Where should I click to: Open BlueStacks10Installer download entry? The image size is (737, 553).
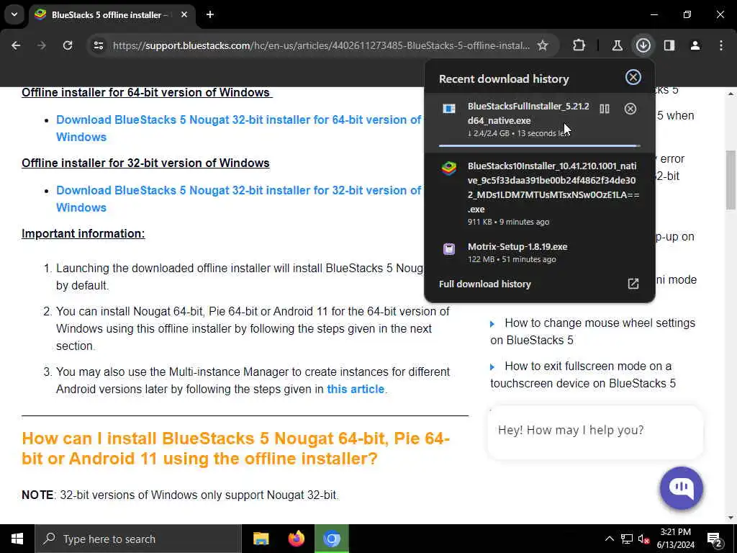coord(540,193)
